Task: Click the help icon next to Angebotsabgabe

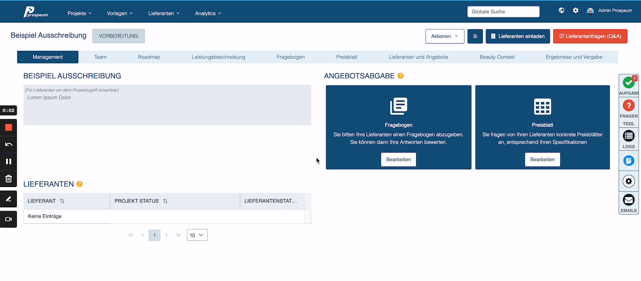Action: click(x=401, y=76)
